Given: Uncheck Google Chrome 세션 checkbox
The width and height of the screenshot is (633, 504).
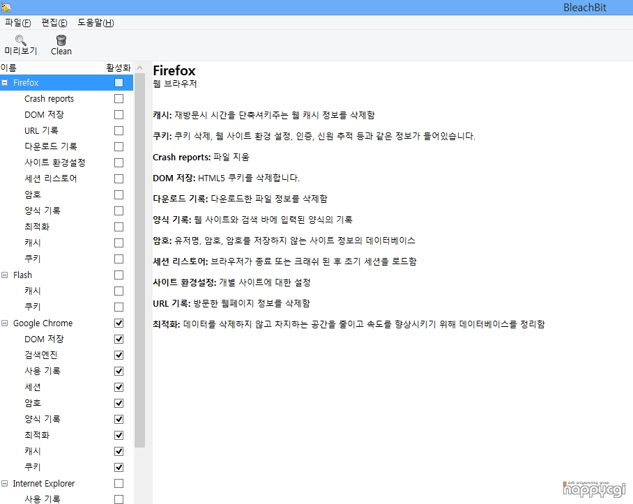Looking at the screenshot, I should (119, 388).
